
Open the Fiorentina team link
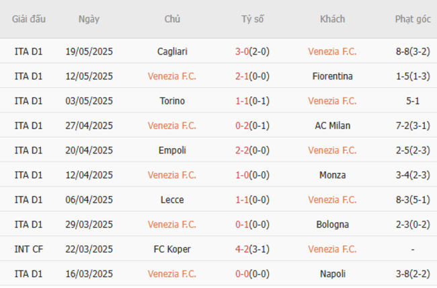click(332, 77)
